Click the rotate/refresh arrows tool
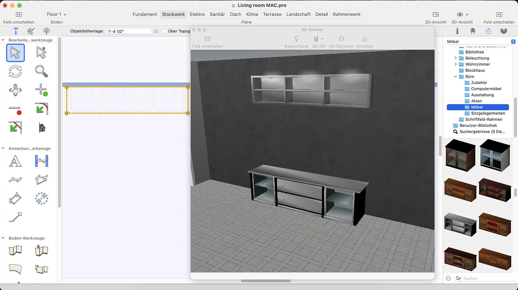The image size is (518, 290). click(15, 72)
